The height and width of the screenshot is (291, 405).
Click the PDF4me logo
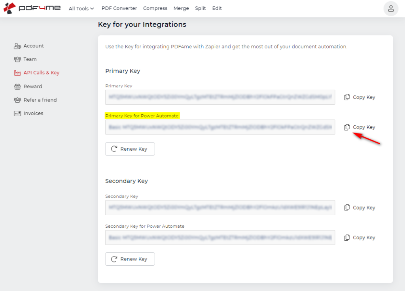[32, 8]
